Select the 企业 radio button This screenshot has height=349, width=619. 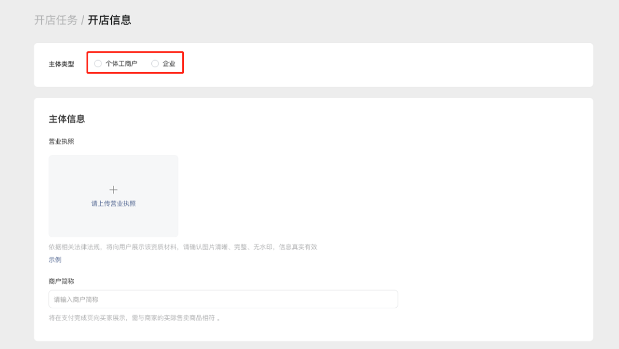point(155,64)
